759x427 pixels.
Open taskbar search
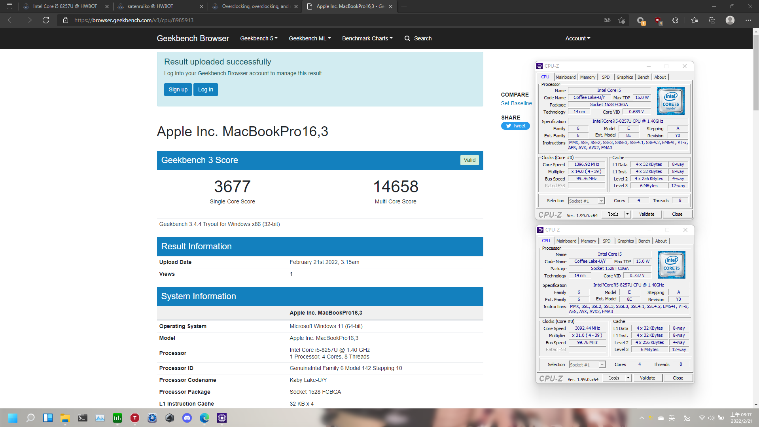tap(30, 418)
